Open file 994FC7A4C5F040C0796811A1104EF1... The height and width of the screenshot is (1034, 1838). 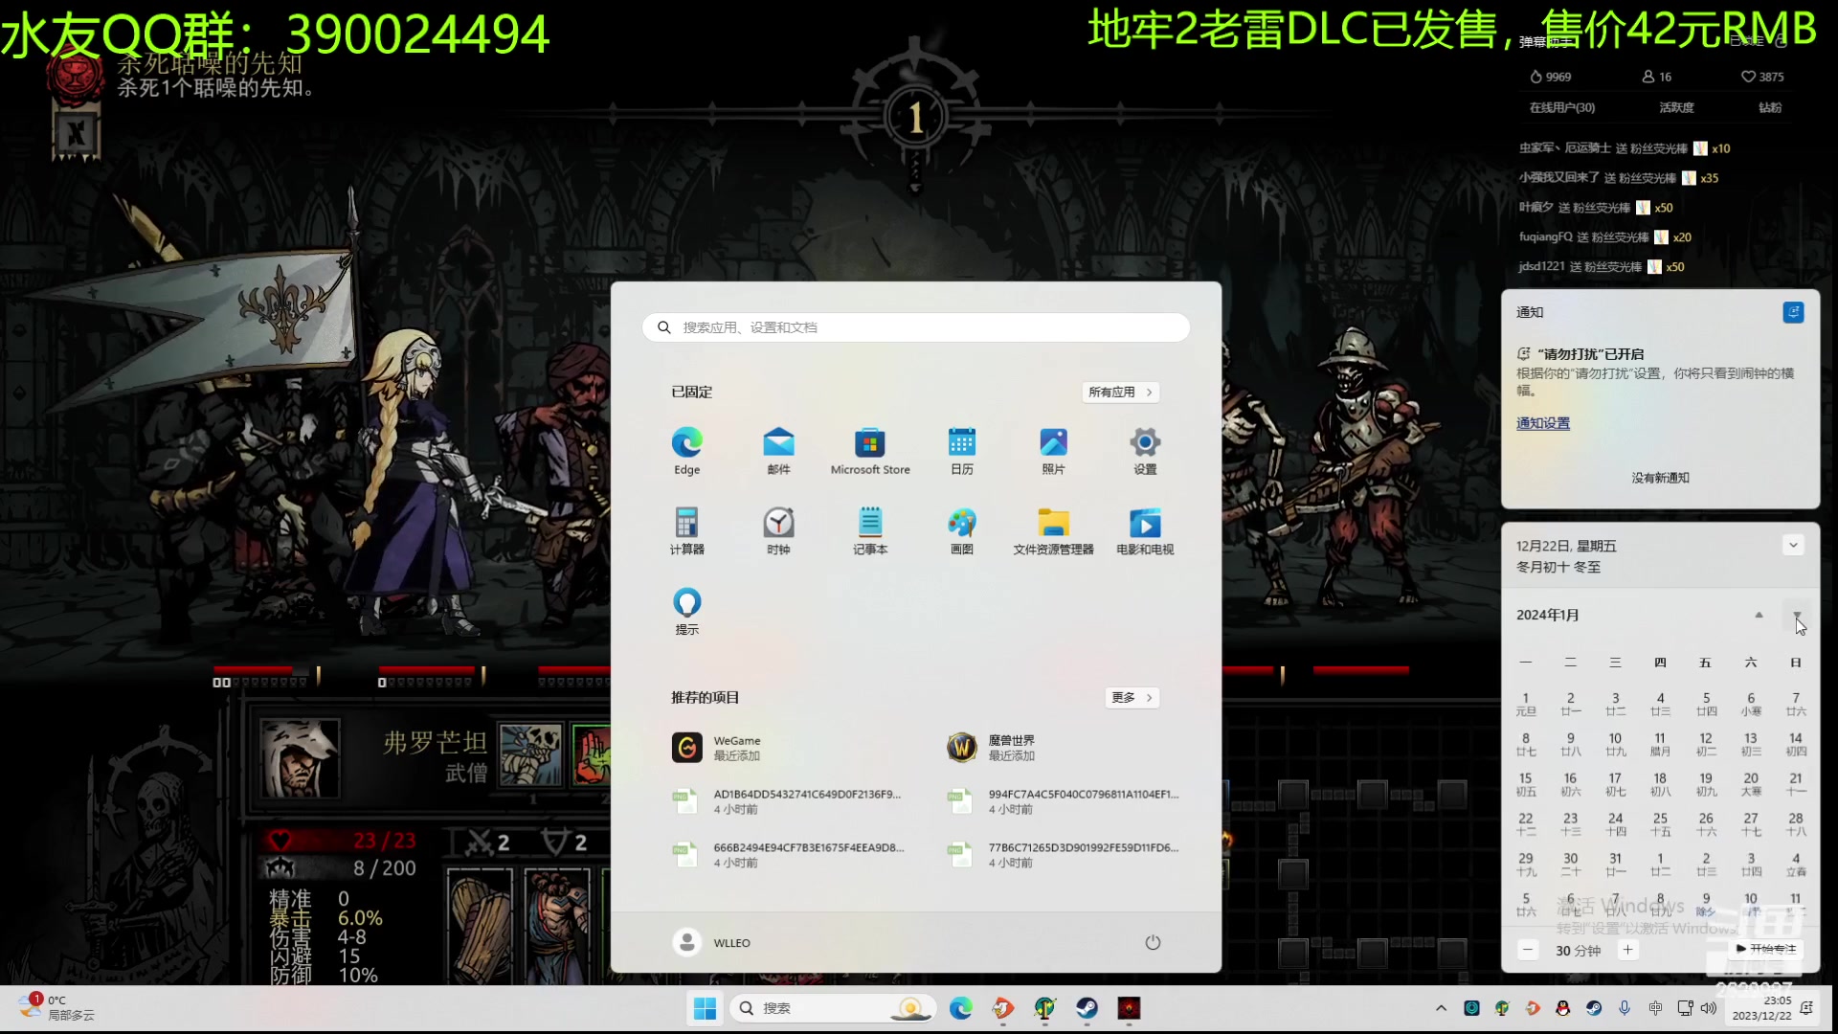[1061, 801]
